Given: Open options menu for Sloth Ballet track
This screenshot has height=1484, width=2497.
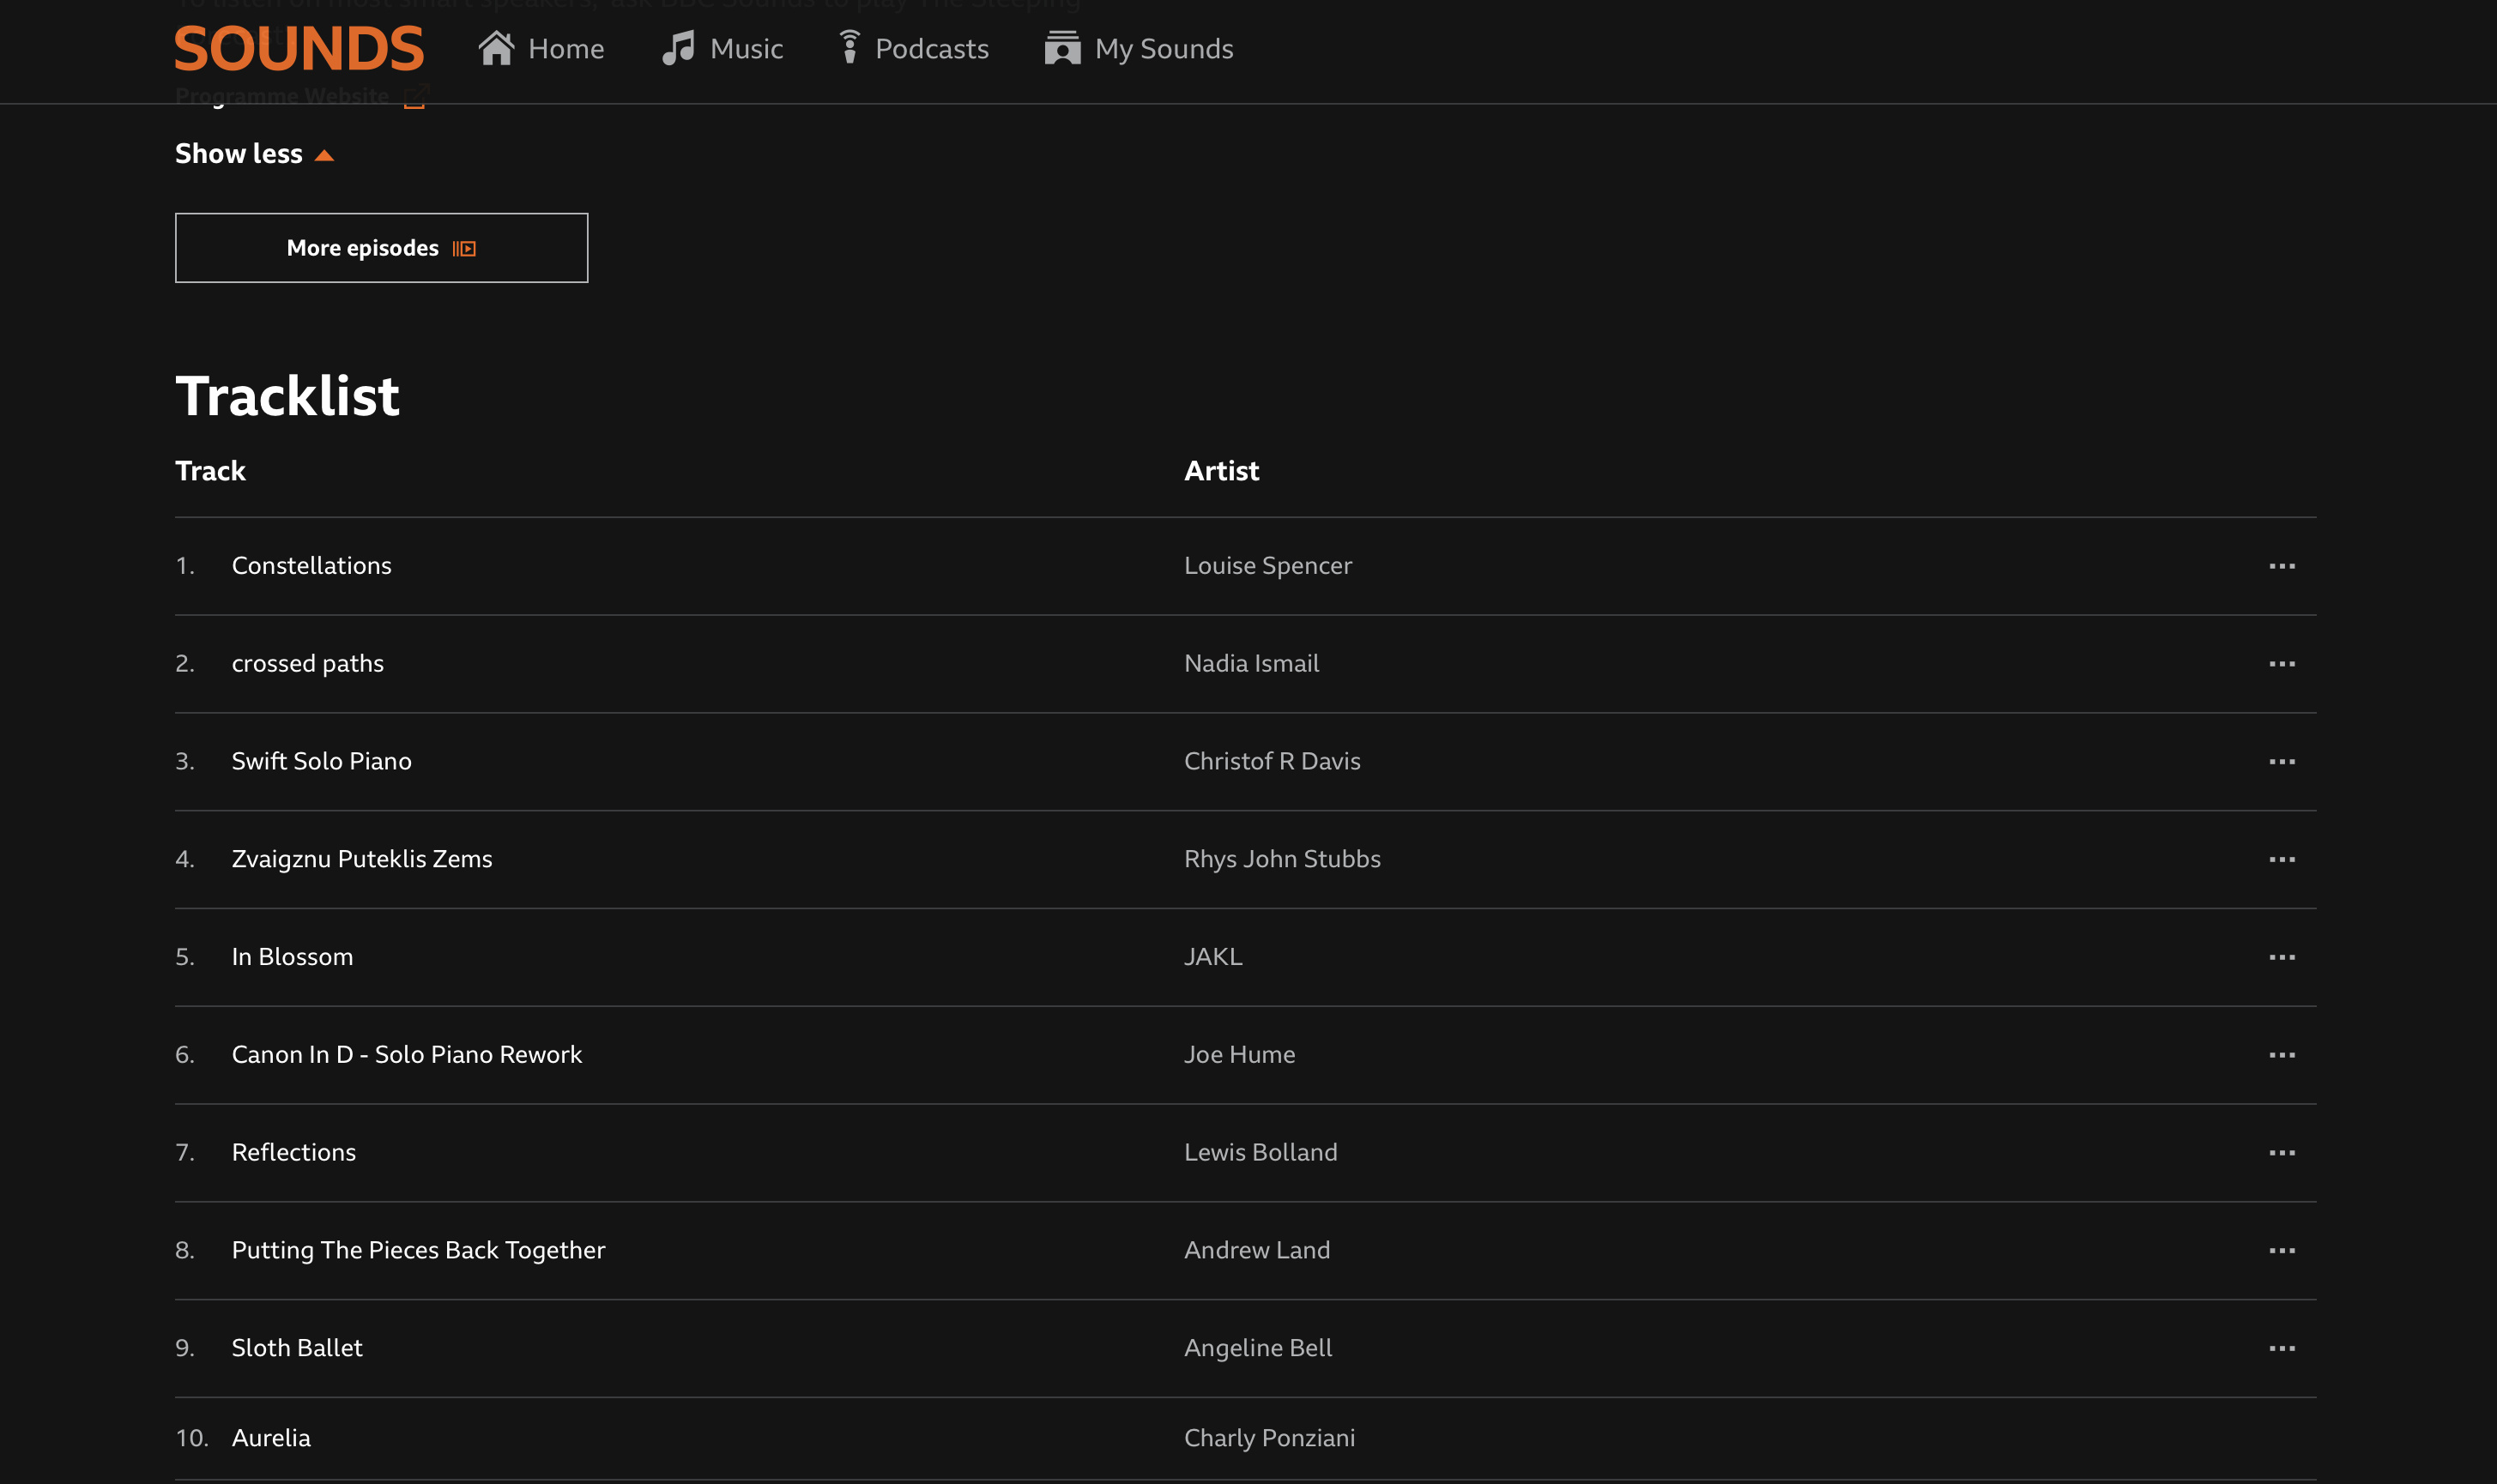Looking at the screenshot, I should (x=2282, y=1349).
